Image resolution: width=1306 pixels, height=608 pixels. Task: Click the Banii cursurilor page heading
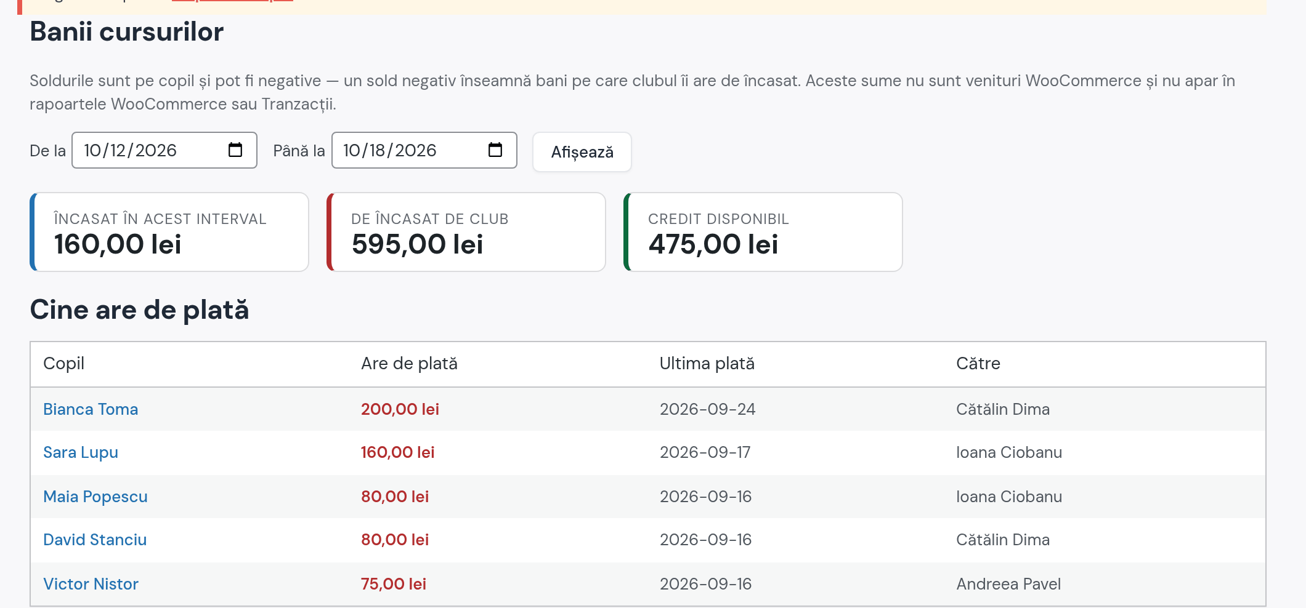click(x=127, y=32)
